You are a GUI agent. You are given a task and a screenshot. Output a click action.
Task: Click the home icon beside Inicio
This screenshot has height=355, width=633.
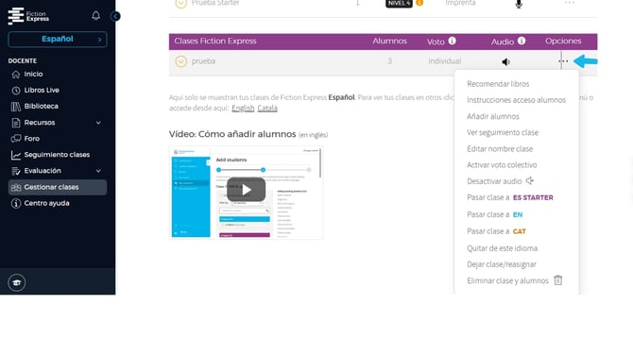coord(16,75)
